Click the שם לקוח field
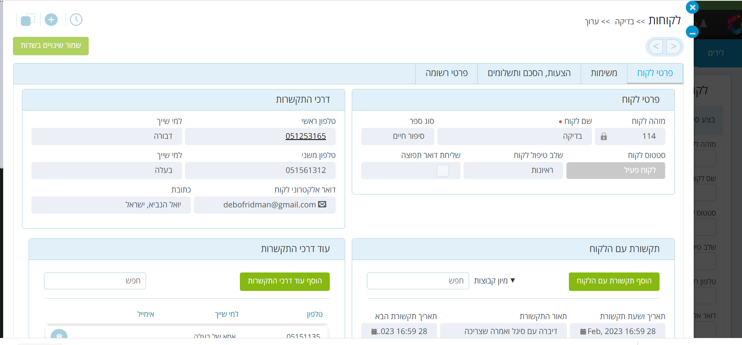Viewport: 742px width, 345px height. (514, 136)
